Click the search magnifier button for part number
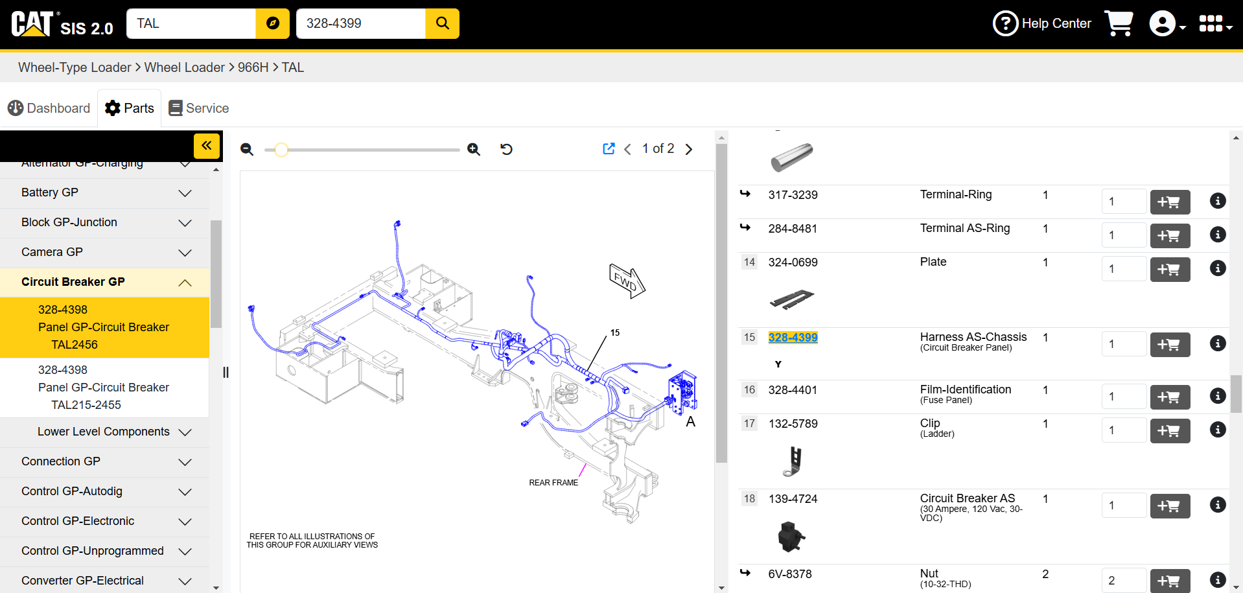The height and width of the screenshot is (593, 1243). coord(443,24)
